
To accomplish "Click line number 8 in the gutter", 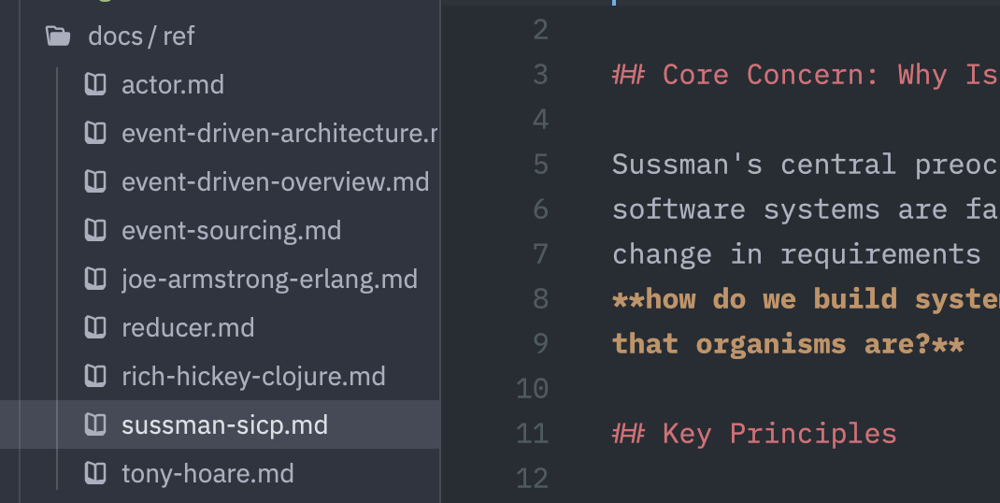I will 540,299.
